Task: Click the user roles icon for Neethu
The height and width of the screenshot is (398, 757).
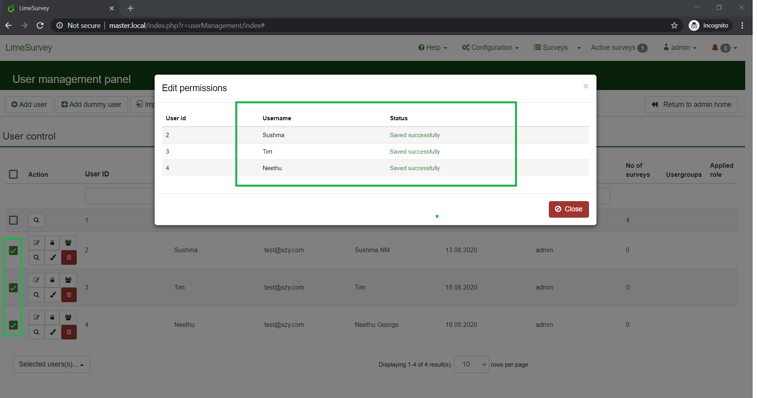Action: pos(68,317)
